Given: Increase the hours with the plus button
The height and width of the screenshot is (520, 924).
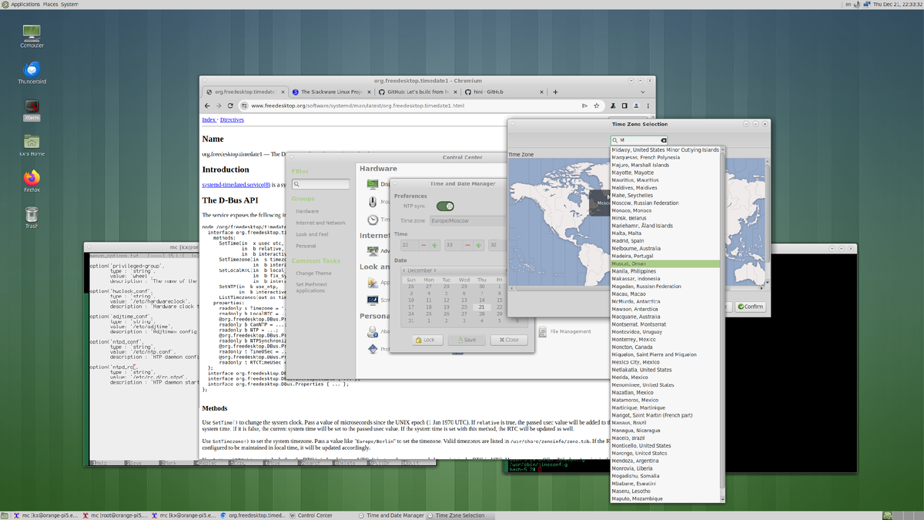Looking at the screenshot, I should [x=435, y=245].
